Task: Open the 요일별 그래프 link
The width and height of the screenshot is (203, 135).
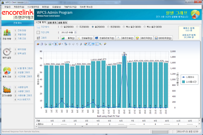Action: [x=24, y=72]
